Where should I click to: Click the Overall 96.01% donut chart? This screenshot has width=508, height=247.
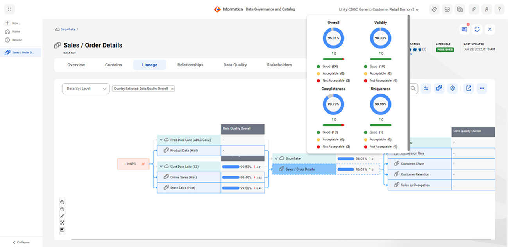(333, 38)
